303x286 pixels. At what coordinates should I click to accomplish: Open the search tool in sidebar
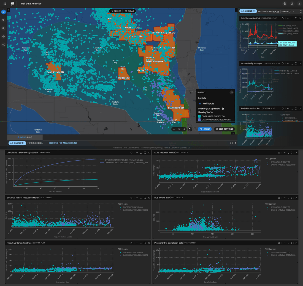click(x=4, y=20)
